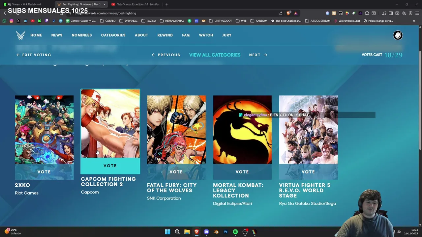Vote for Capcom Fighting Collection 2
Viewport: 422px width, 237px height.
[x=110, y=166]
